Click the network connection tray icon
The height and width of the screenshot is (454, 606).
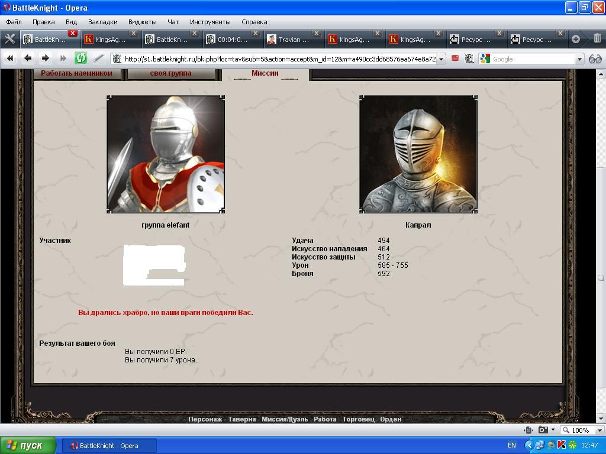tap(540, 445)
